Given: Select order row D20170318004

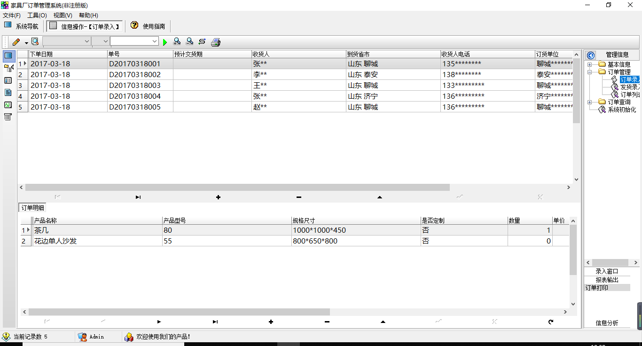Looking at the screenshot, I should point(295,96).
